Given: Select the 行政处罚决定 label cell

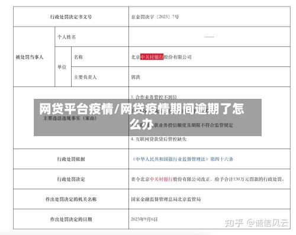Looking at the screenshot, I should 71,179.
